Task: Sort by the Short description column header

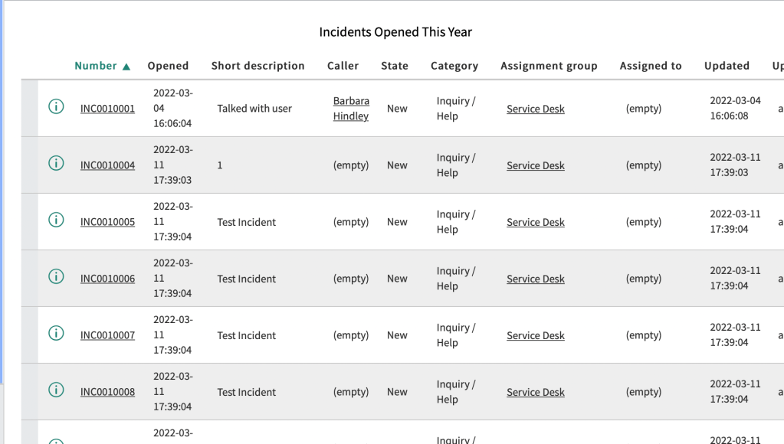Action: (258, 66)
